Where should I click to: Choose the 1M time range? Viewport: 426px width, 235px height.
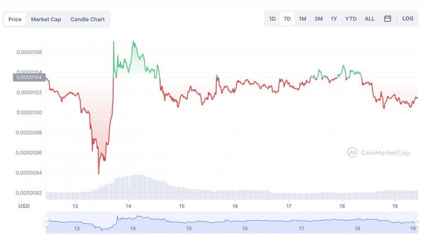303,19
